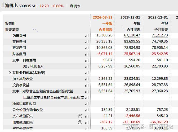
Task: Open chart icon for 销售费用 row
Action: 87,36
